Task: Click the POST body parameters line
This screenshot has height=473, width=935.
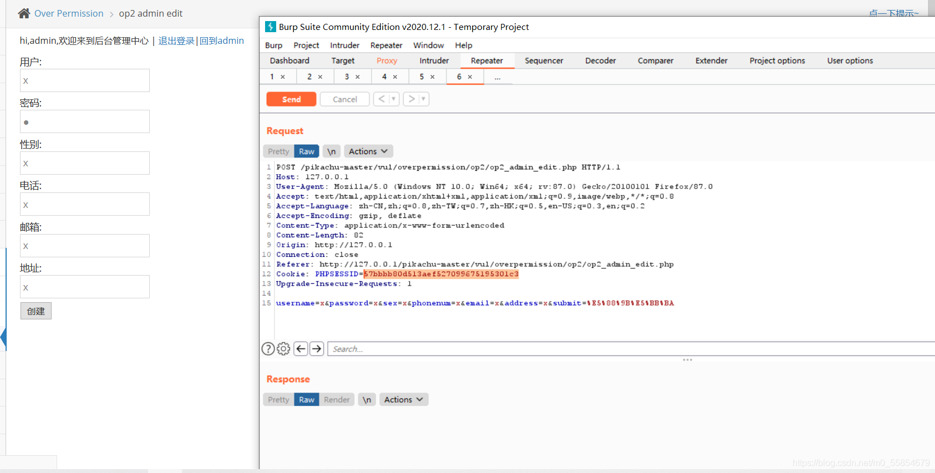Action: point(475,303)
